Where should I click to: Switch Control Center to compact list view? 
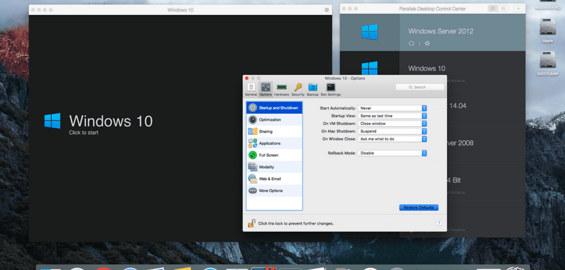click(x=503, y=8)
